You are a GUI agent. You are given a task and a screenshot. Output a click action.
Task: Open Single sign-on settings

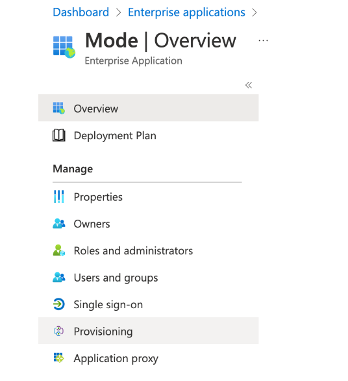(x=148, y=304)
